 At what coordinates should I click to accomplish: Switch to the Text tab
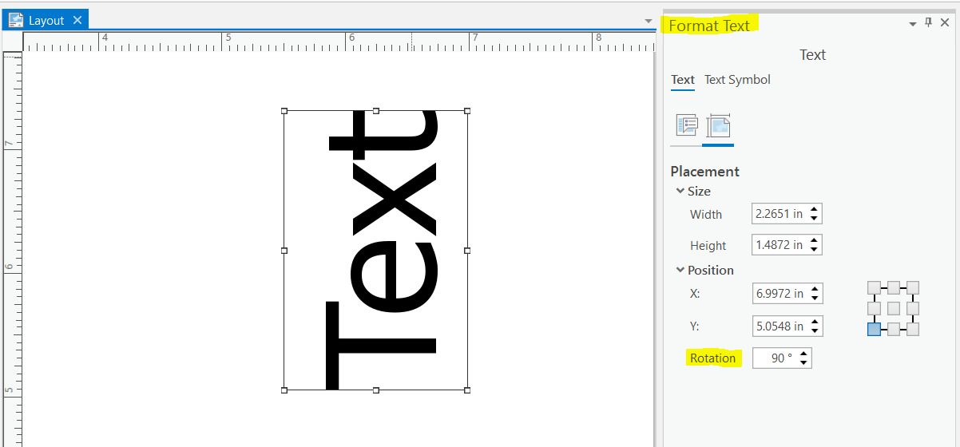(x=683, y=79)
